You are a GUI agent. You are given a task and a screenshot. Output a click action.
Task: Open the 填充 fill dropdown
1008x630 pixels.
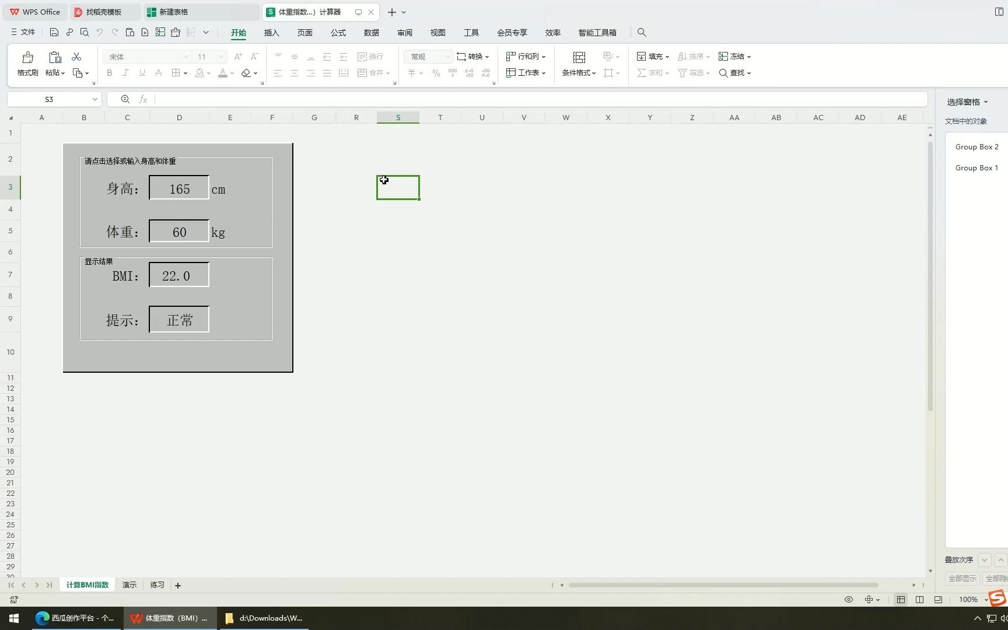click(x=653, y=57)
